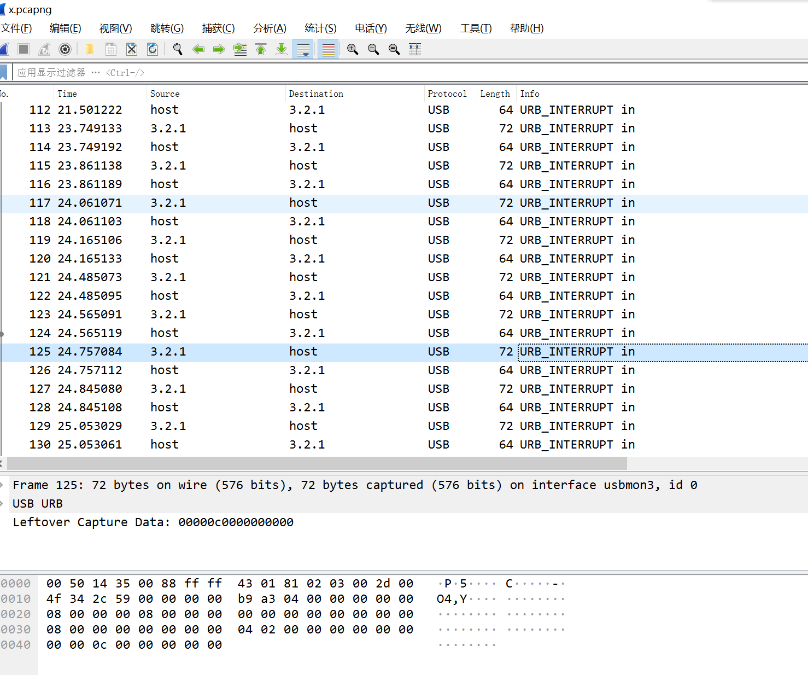
Task: Sort by the Length column header
Action: [x=496, y=94]
